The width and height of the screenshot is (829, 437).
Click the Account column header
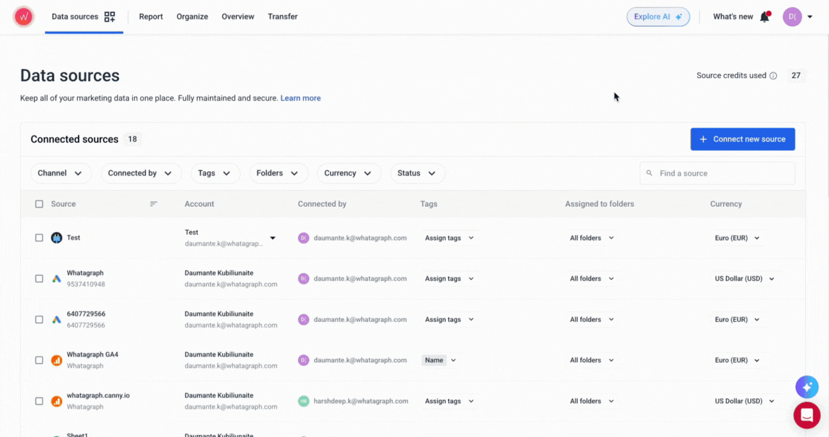[199, 204]
